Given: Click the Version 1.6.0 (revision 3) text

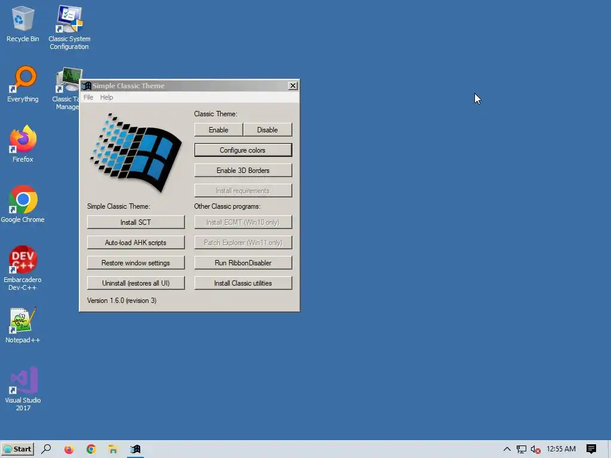Looking at the screenshot, I should point(122,301).
